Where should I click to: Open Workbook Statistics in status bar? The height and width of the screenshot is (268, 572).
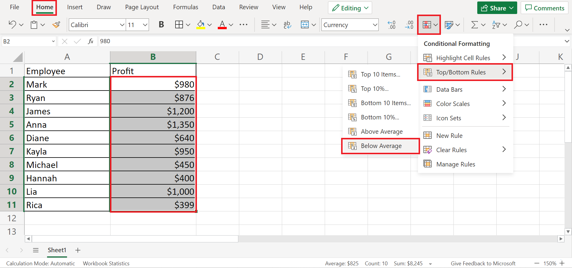coord(106,264)
